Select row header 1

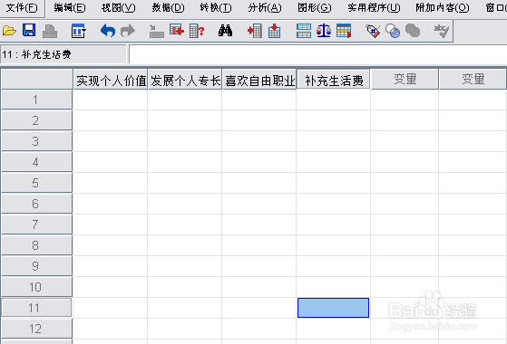coord(36,100)
